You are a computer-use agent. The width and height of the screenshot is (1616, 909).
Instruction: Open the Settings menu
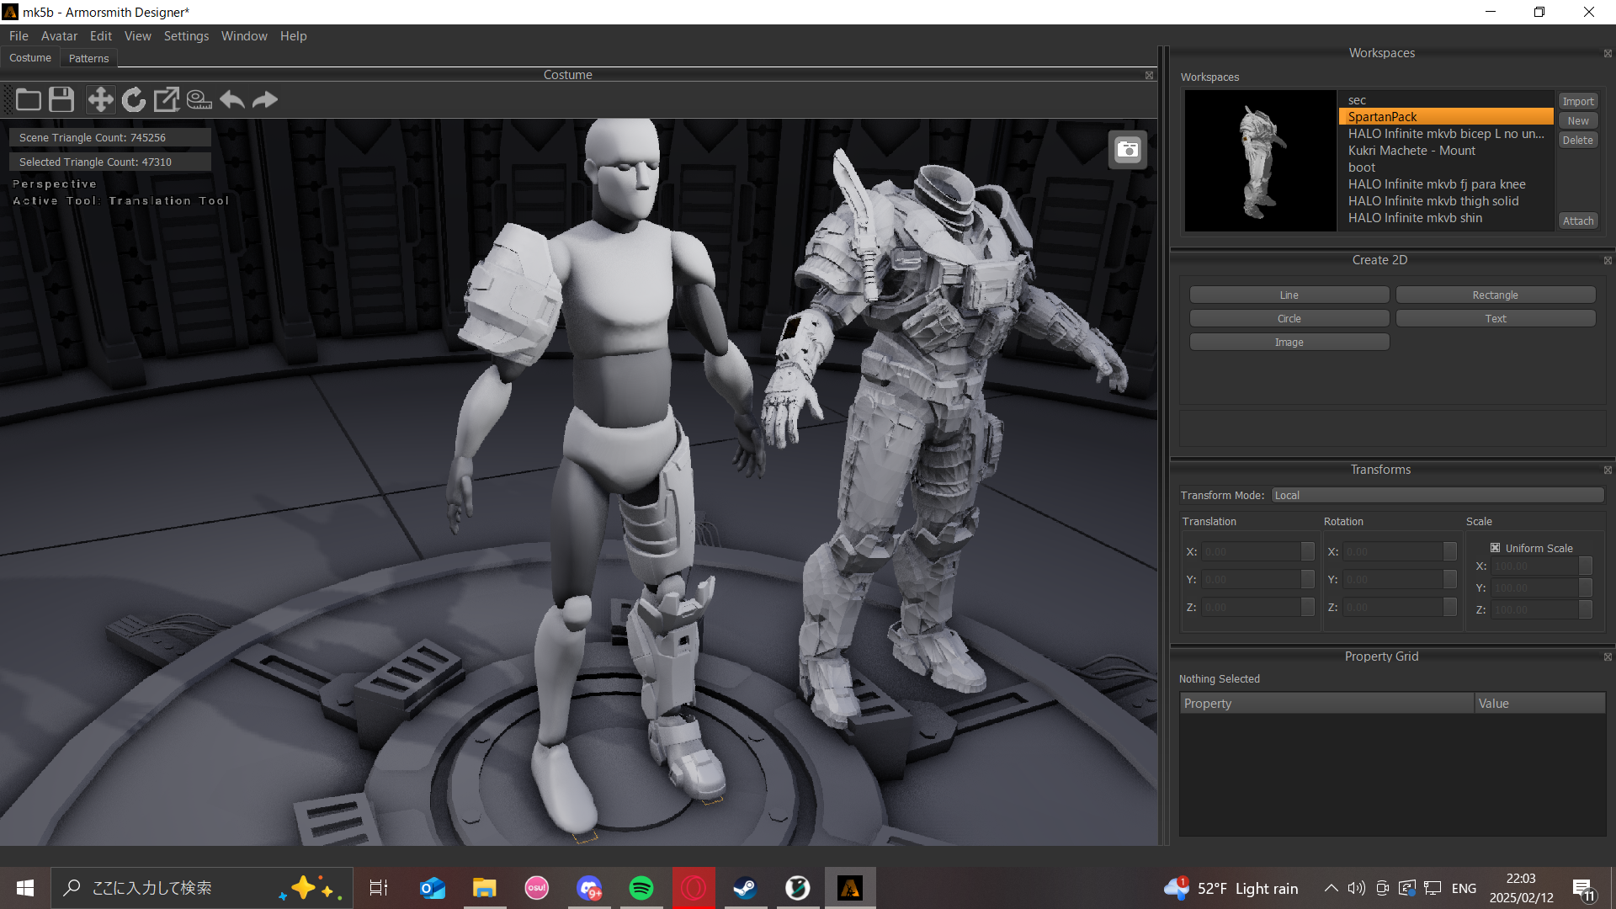pos(185,35)
